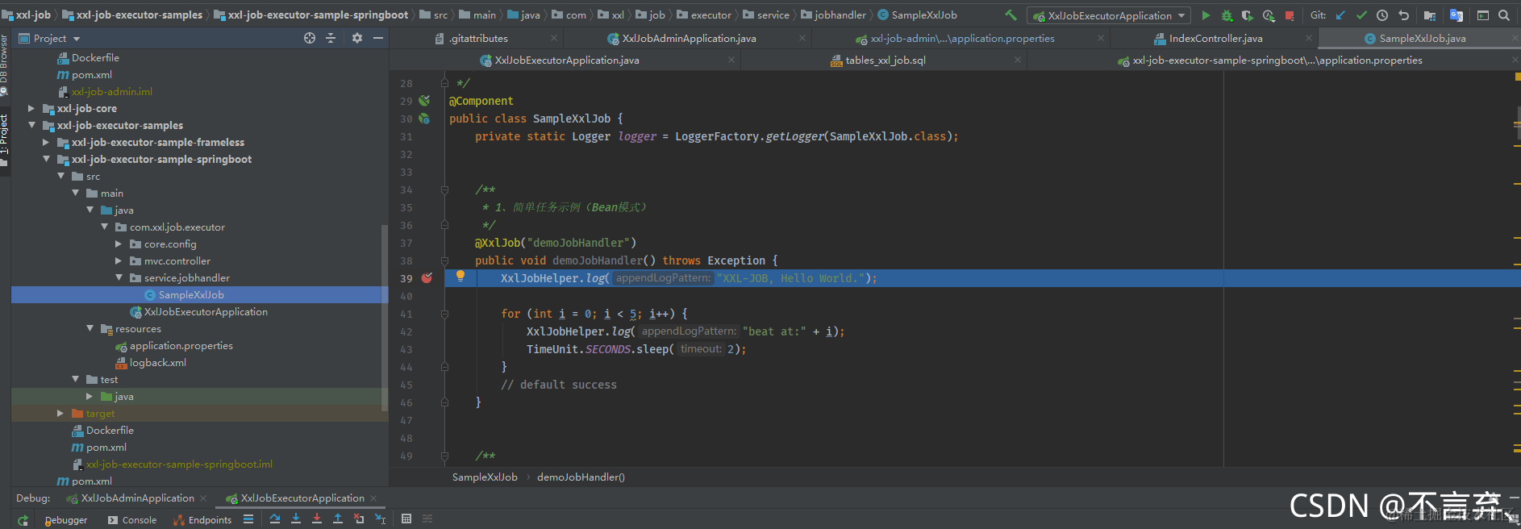This screenshot has height=529, width=1521.
Task: Open Search Everywhere magnifier icon
Action: click(1504, 15)
